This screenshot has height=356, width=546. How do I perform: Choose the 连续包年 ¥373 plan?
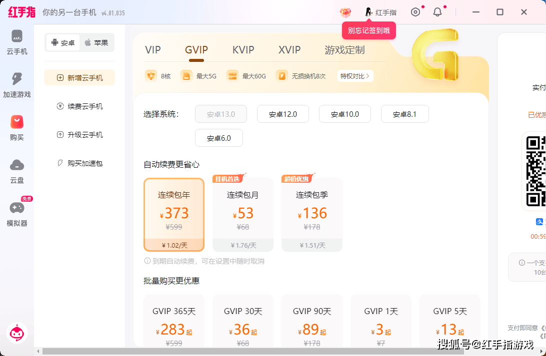click(174, 215)
